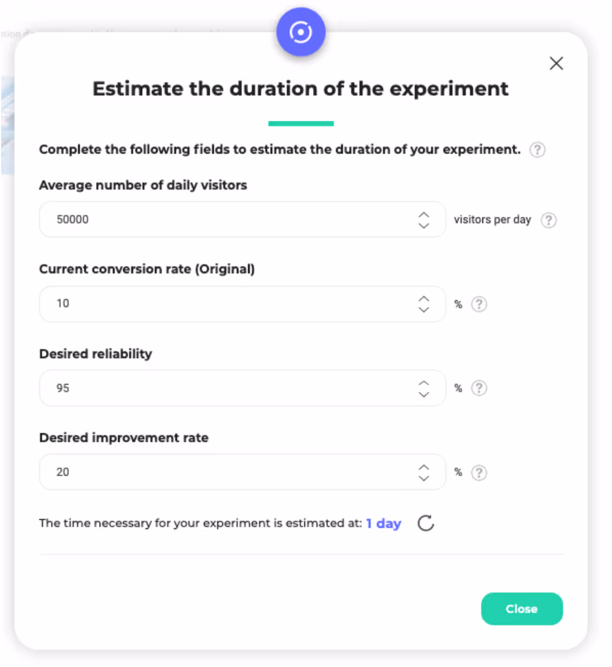Decrease the desired improvement rate
This screenshot has height=667, width=612.
click(x=423, y=478)
